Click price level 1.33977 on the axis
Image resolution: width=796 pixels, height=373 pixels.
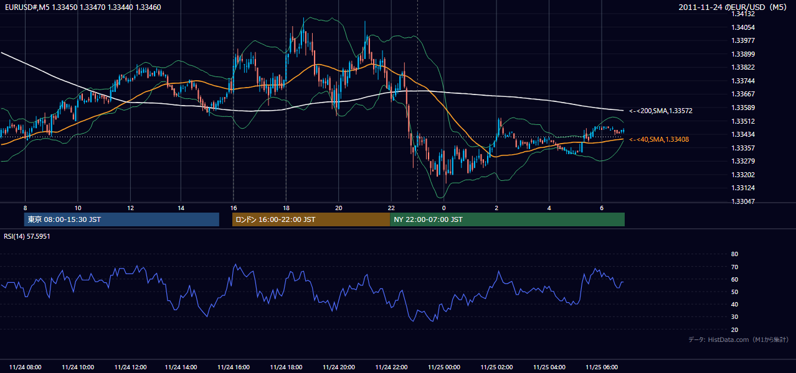[744, 40]
